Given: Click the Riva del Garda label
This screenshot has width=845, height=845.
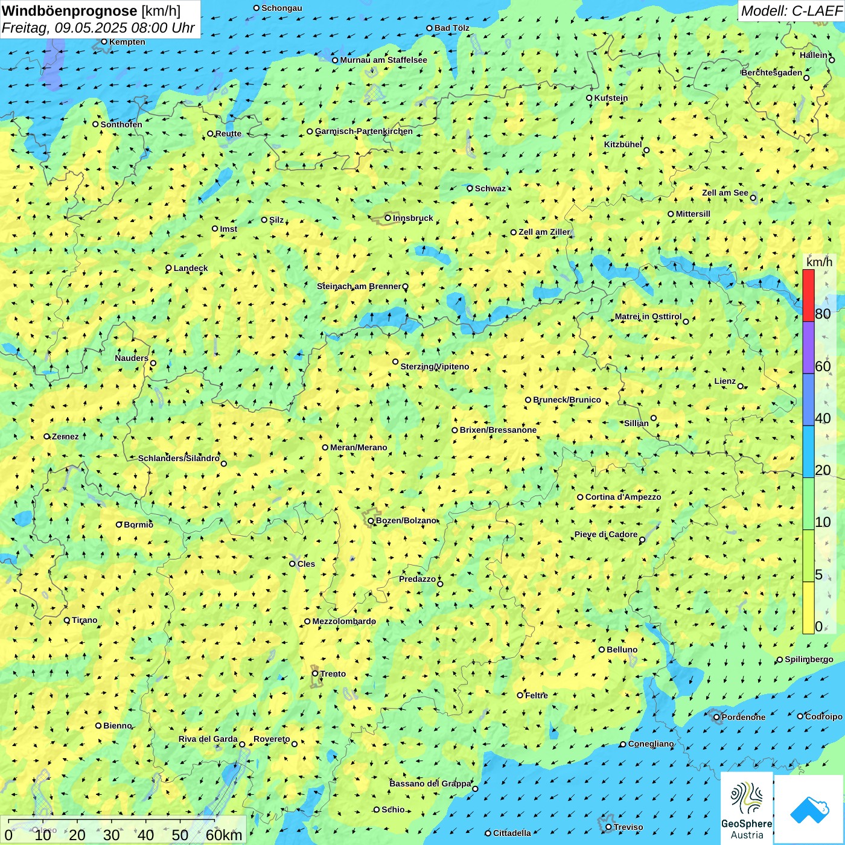Looking at the screenshot, I should coord(208,739).
